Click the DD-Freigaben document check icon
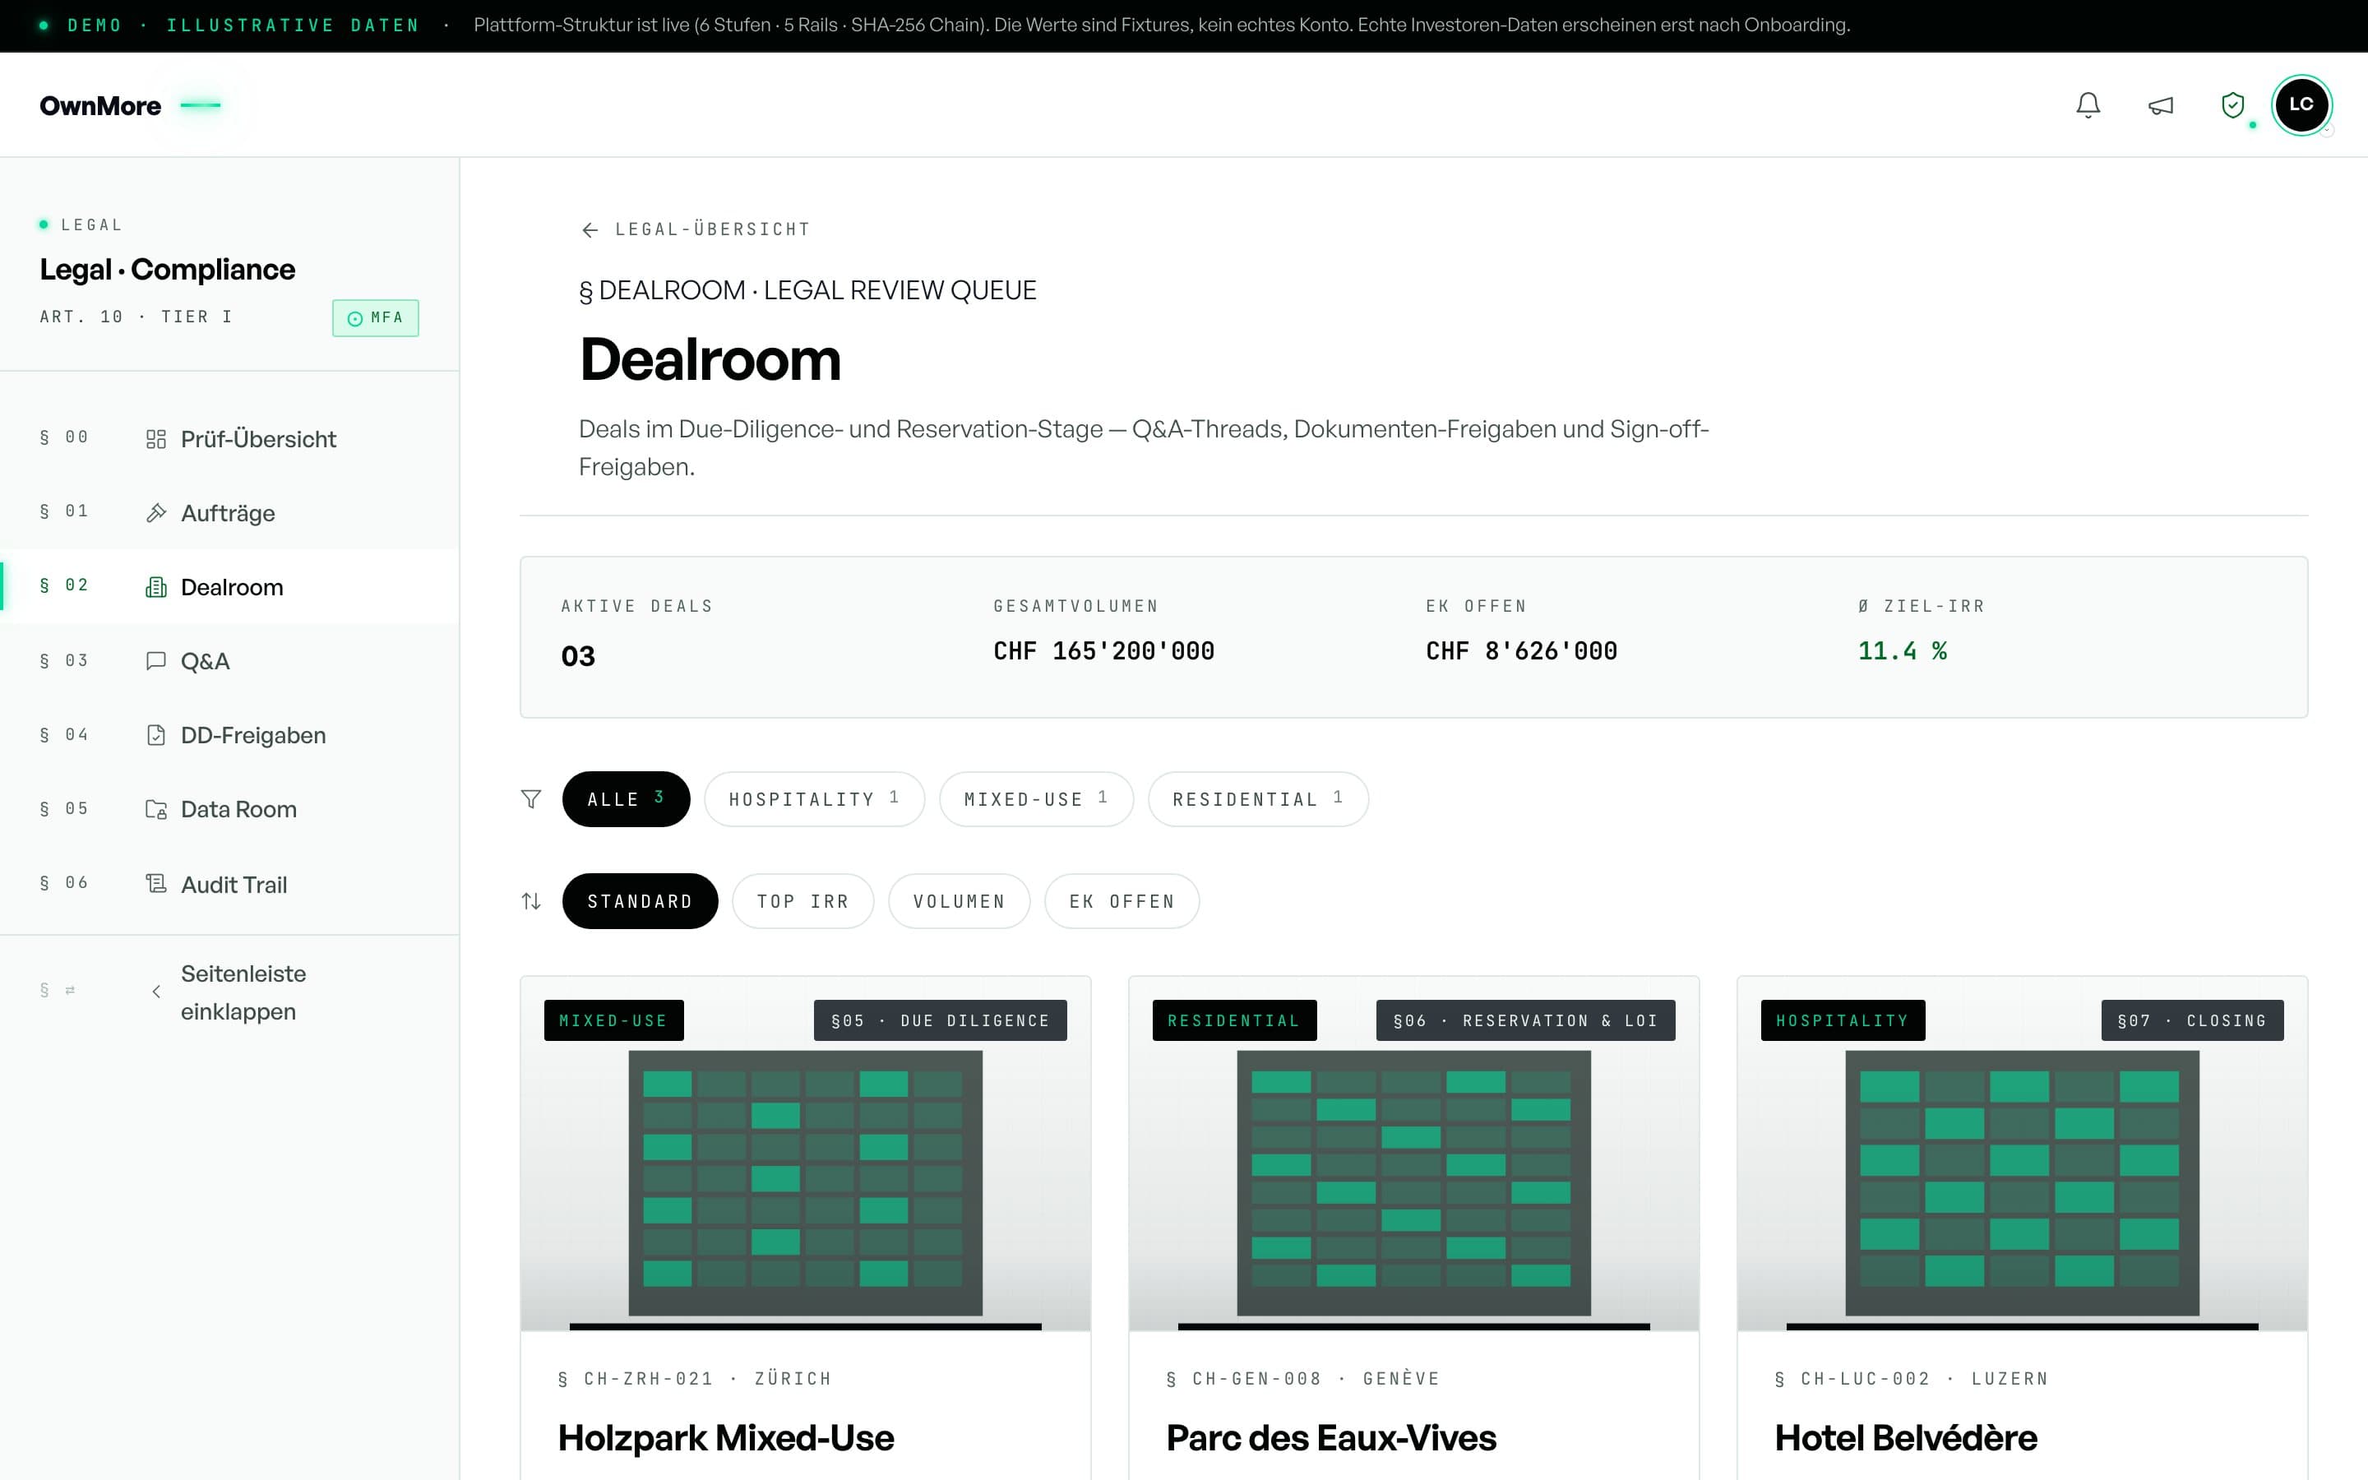The image size is (2368, 1480). tap(155, 735)
